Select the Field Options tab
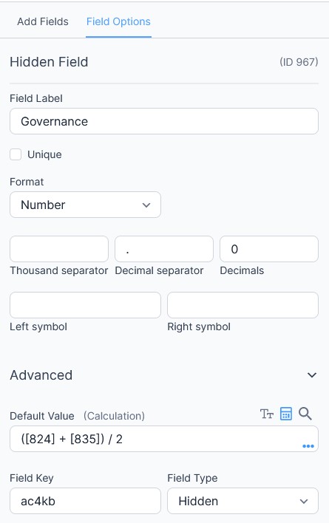 (118, 21)
